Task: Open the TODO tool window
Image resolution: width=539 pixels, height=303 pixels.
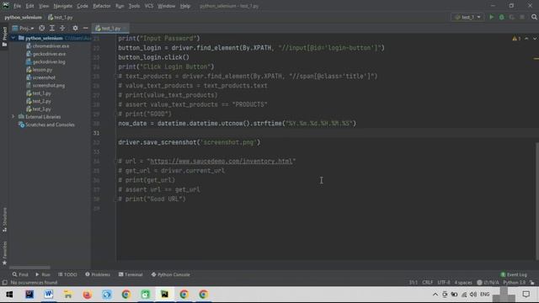Action: [67, 274]
